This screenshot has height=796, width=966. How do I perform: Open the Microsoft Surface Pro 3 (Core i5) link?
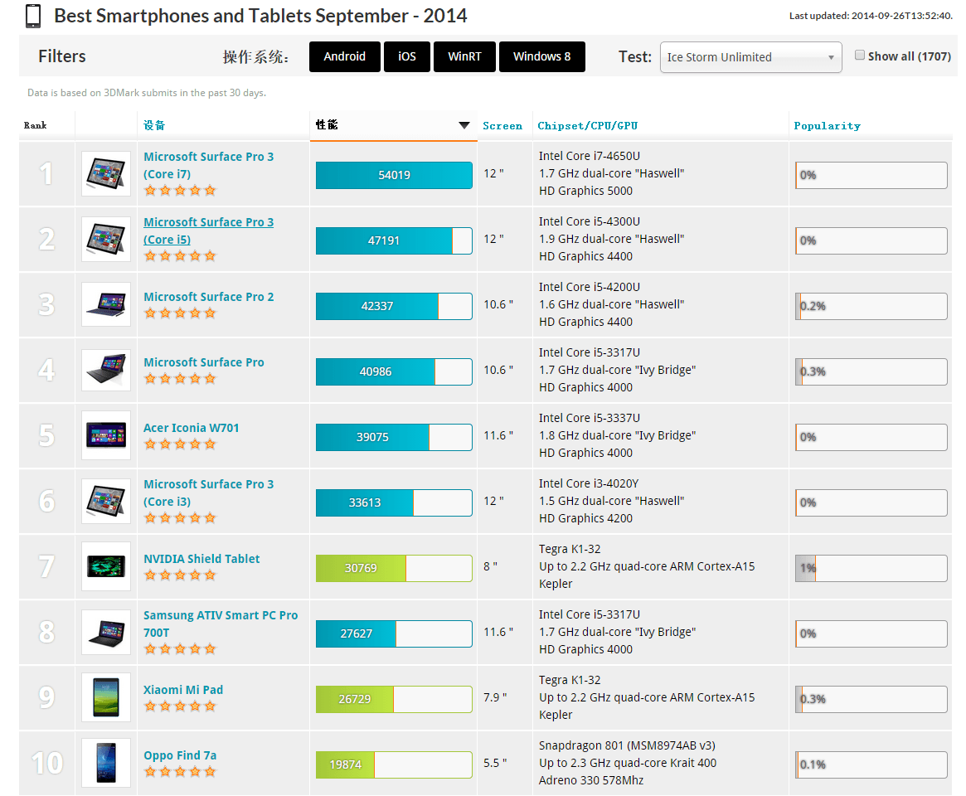point(208,231)
